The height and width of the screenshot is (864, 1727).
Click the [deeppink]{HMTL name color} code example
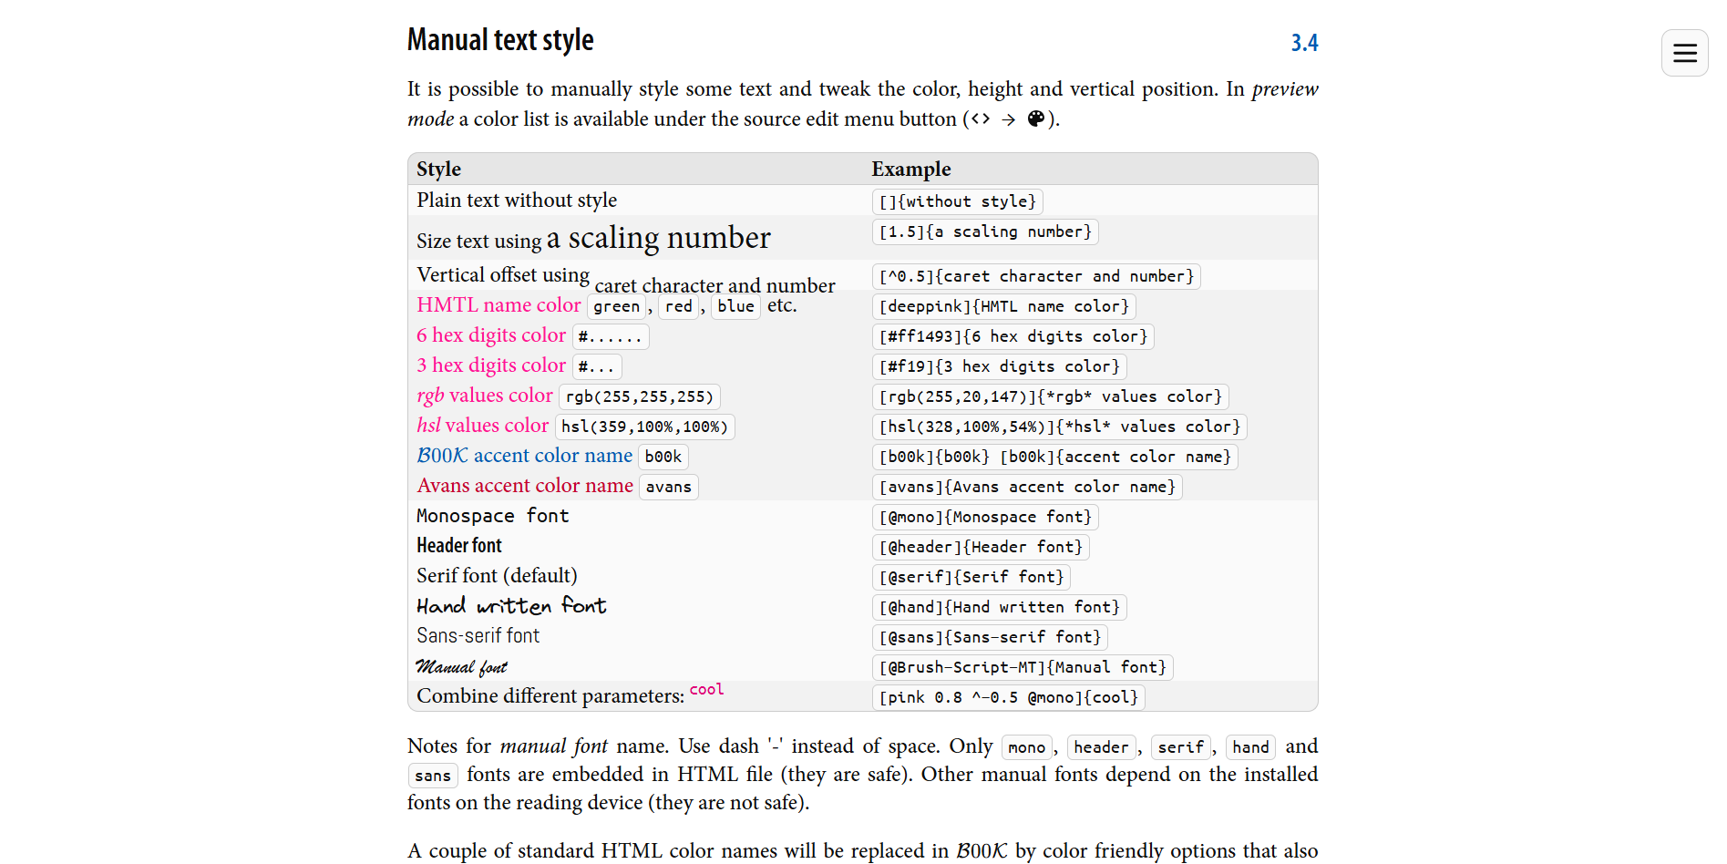pyautogui.click(x=1003, y=307)
